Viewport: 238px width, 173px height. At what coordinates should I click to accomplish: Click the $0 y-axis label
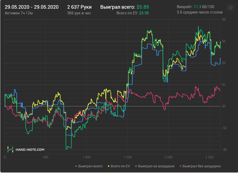224,106
